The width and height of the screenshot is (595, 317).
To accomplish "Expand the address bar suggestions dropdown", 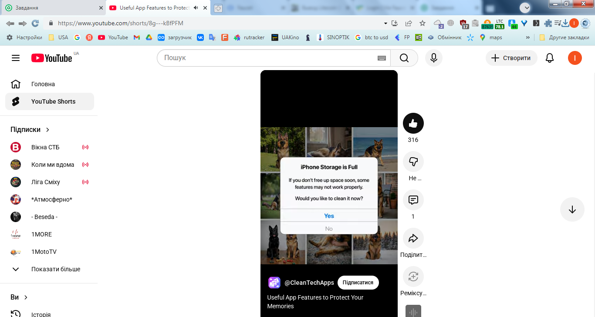I will pyautogui.click(x=385, y=23).
